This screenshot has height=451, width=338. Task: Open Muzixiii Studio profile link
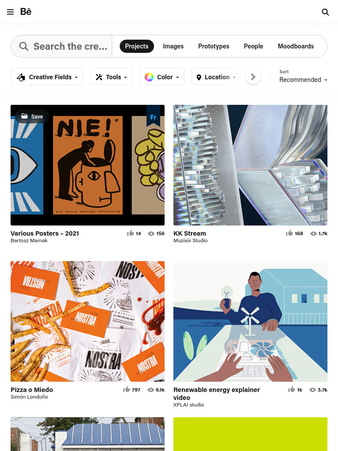[190, 240]
